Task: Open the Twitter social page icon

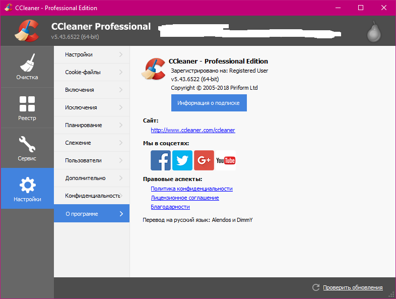Action: pyautogui.click(x=182, y=160)
